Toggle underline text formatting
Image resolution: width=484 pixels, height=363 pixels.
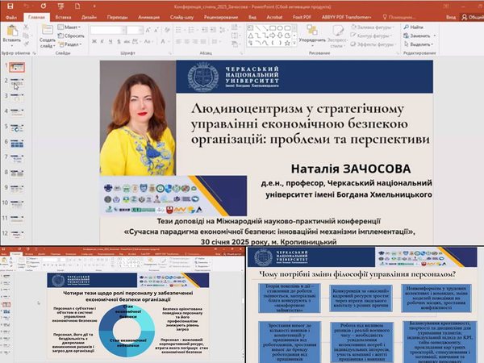click(x=111, y=41)
